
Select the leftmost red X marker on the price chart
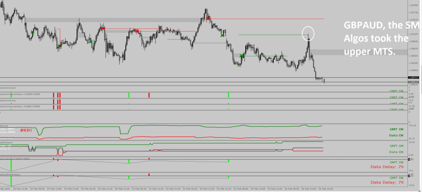click(102, 28)
